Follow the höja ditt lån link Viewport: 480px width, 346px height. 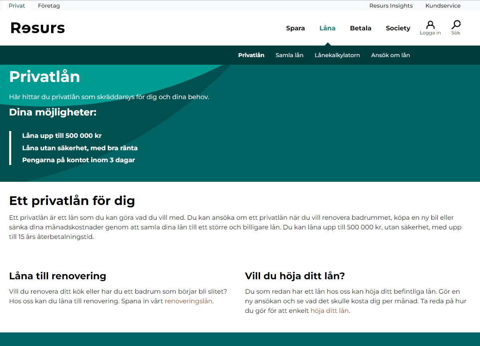pos(330,311)
